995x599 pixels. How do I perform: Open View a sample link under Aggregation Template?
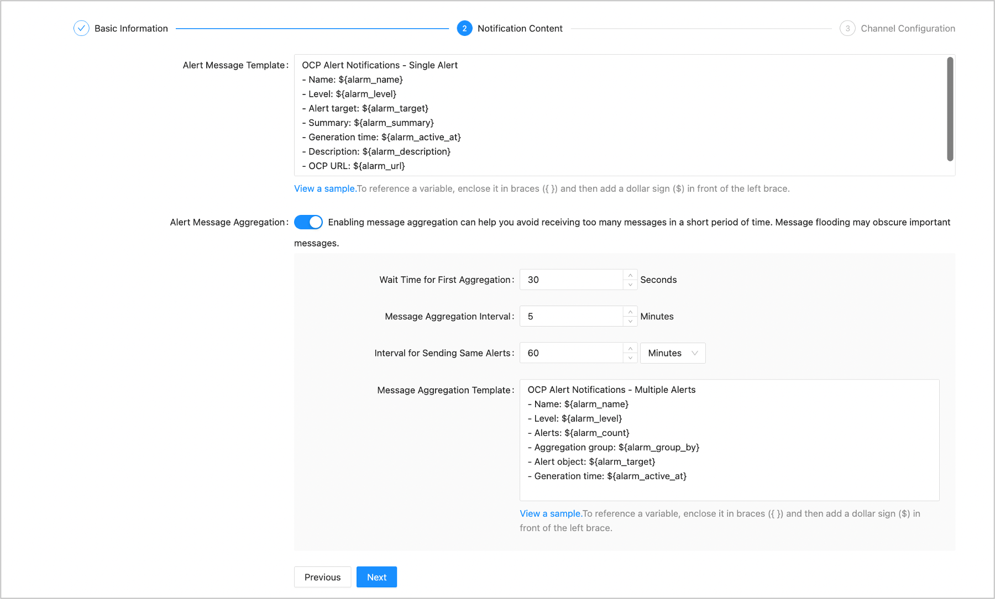(x=550, y=513)
